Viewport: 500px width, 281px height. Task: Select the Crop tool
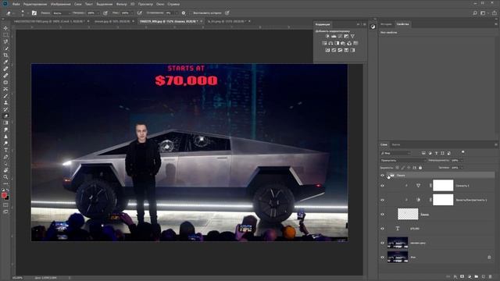point(5,55)
